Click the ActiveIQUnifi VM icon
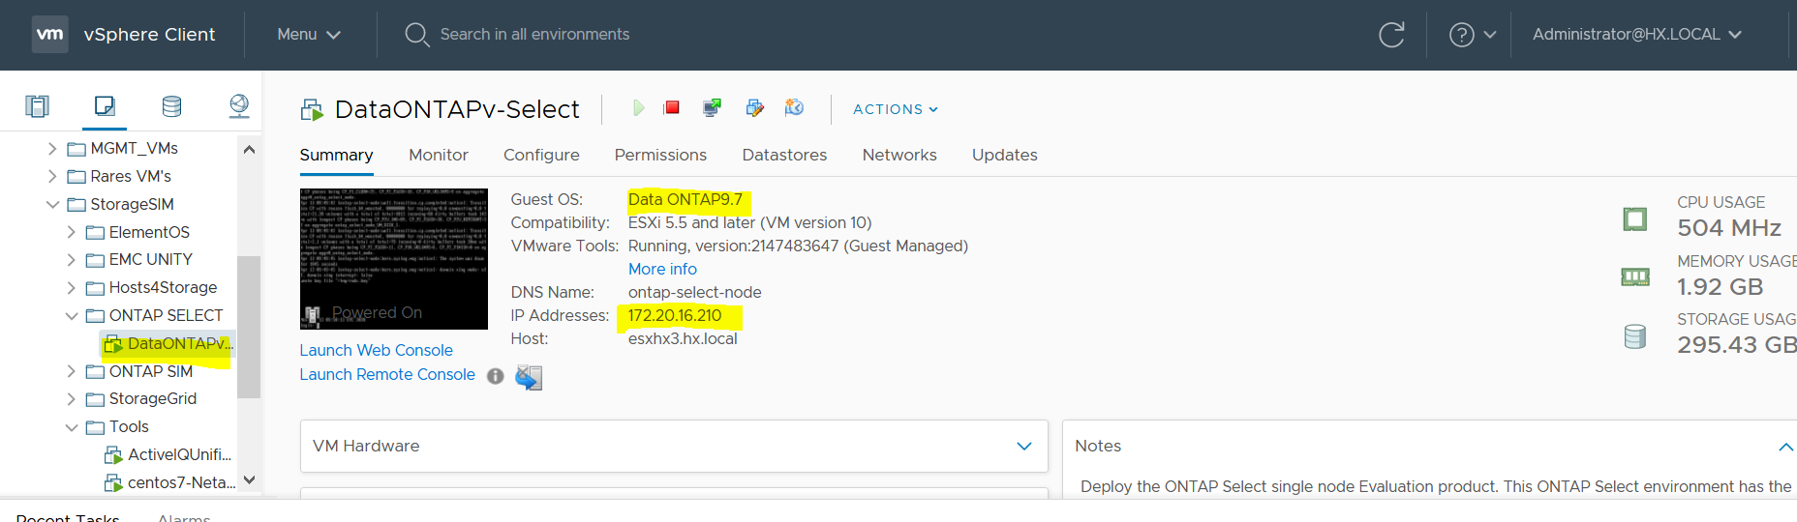The image size is (1797, 522). point(113,455)
